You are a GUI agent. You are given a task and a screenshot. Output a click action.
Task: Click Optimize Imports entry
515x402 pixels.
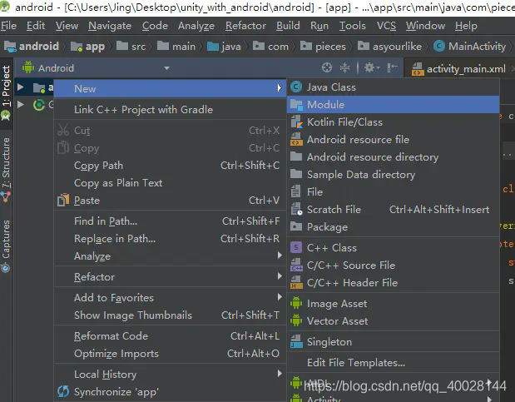(170, 354)
